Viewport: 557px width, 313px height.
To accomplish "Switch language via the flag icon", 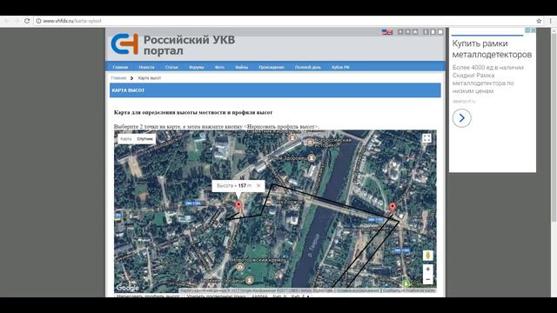I will (387, 32).
